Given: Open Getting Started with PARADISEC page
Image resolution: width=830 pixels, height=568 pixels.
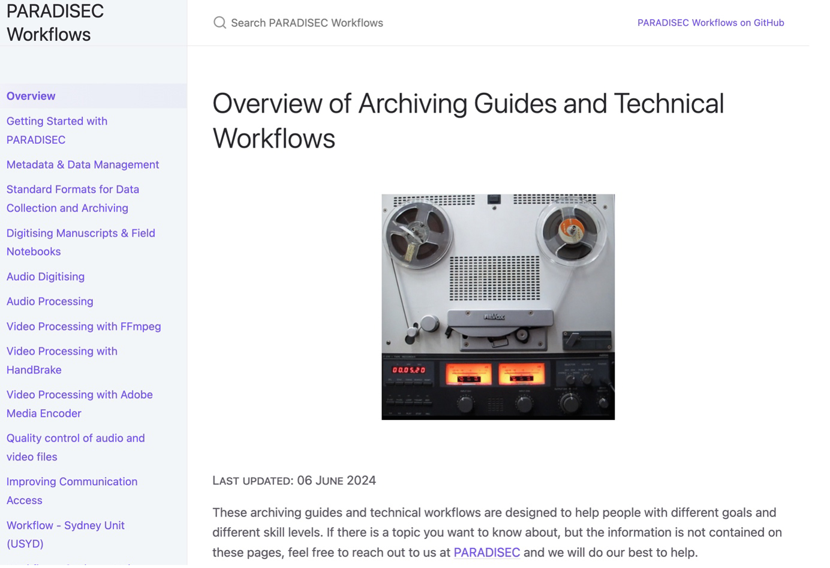Looking at the screenshot, I should click(x=57, y=130).
